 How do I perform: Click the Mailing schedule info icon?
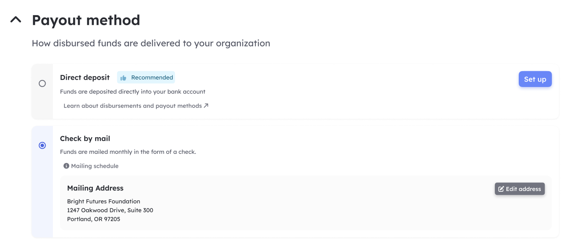[x=66, y=166]
